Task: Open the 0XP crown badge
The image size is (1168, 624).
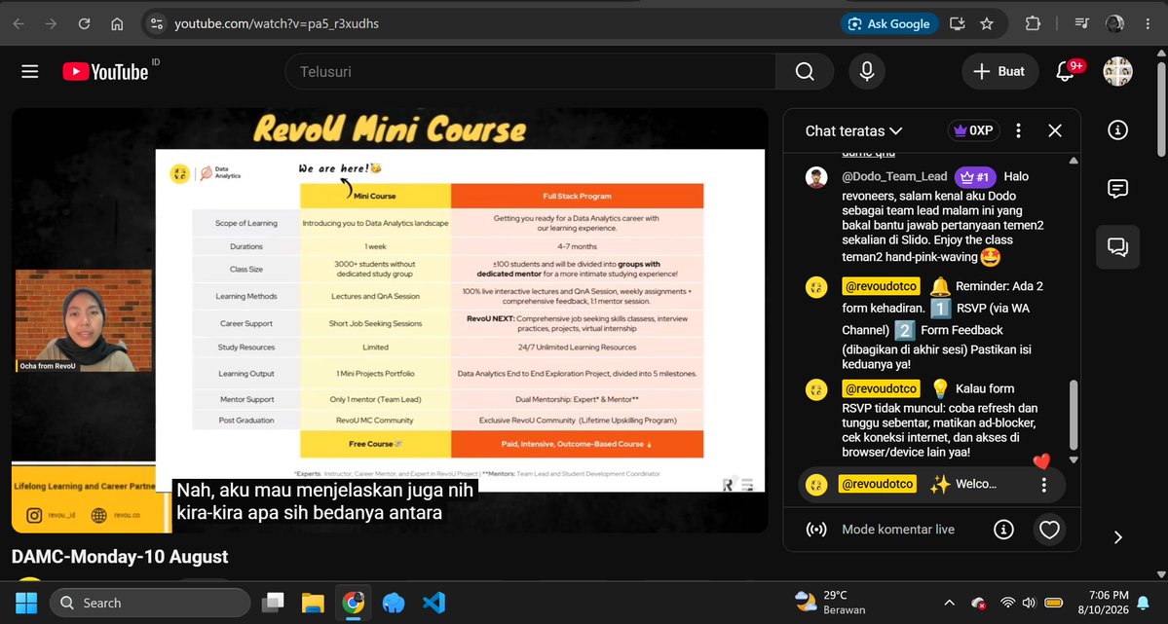Action: click(973, 130)
